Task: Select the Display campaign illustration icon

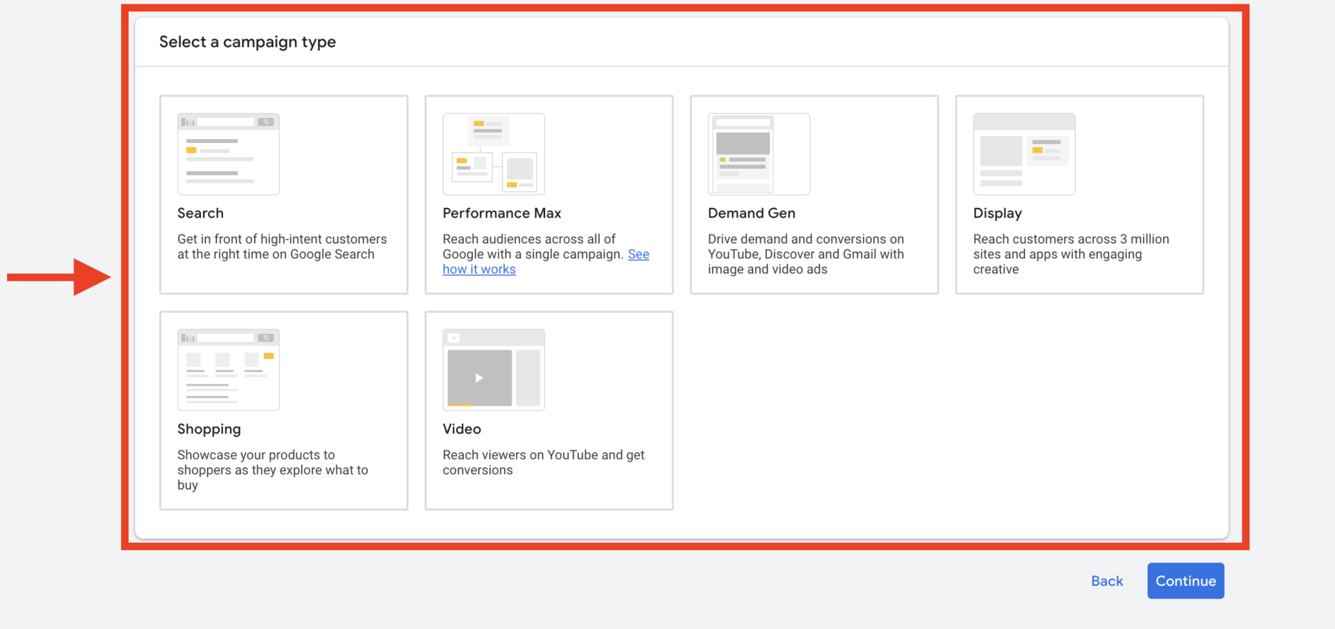Action: (x=1024, y=154)
